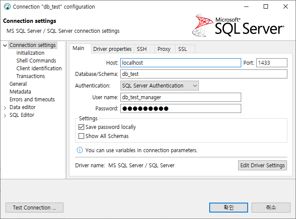Viewport: 296px width, 219px height.
Task: Select Shell Commands in the tree
Action: pos(36,60)
